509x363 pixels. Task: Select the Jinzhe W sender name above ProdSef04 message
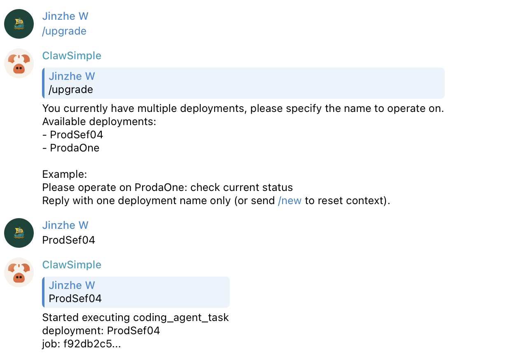point(65,226)
